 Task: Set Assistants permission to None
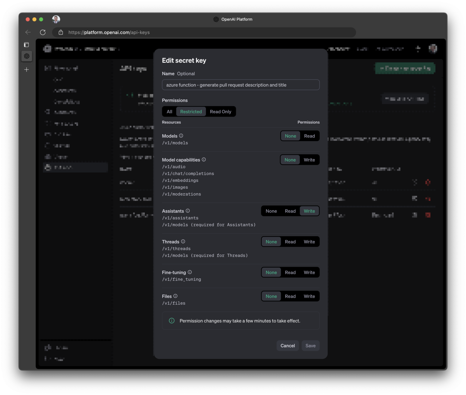point(271,211)
